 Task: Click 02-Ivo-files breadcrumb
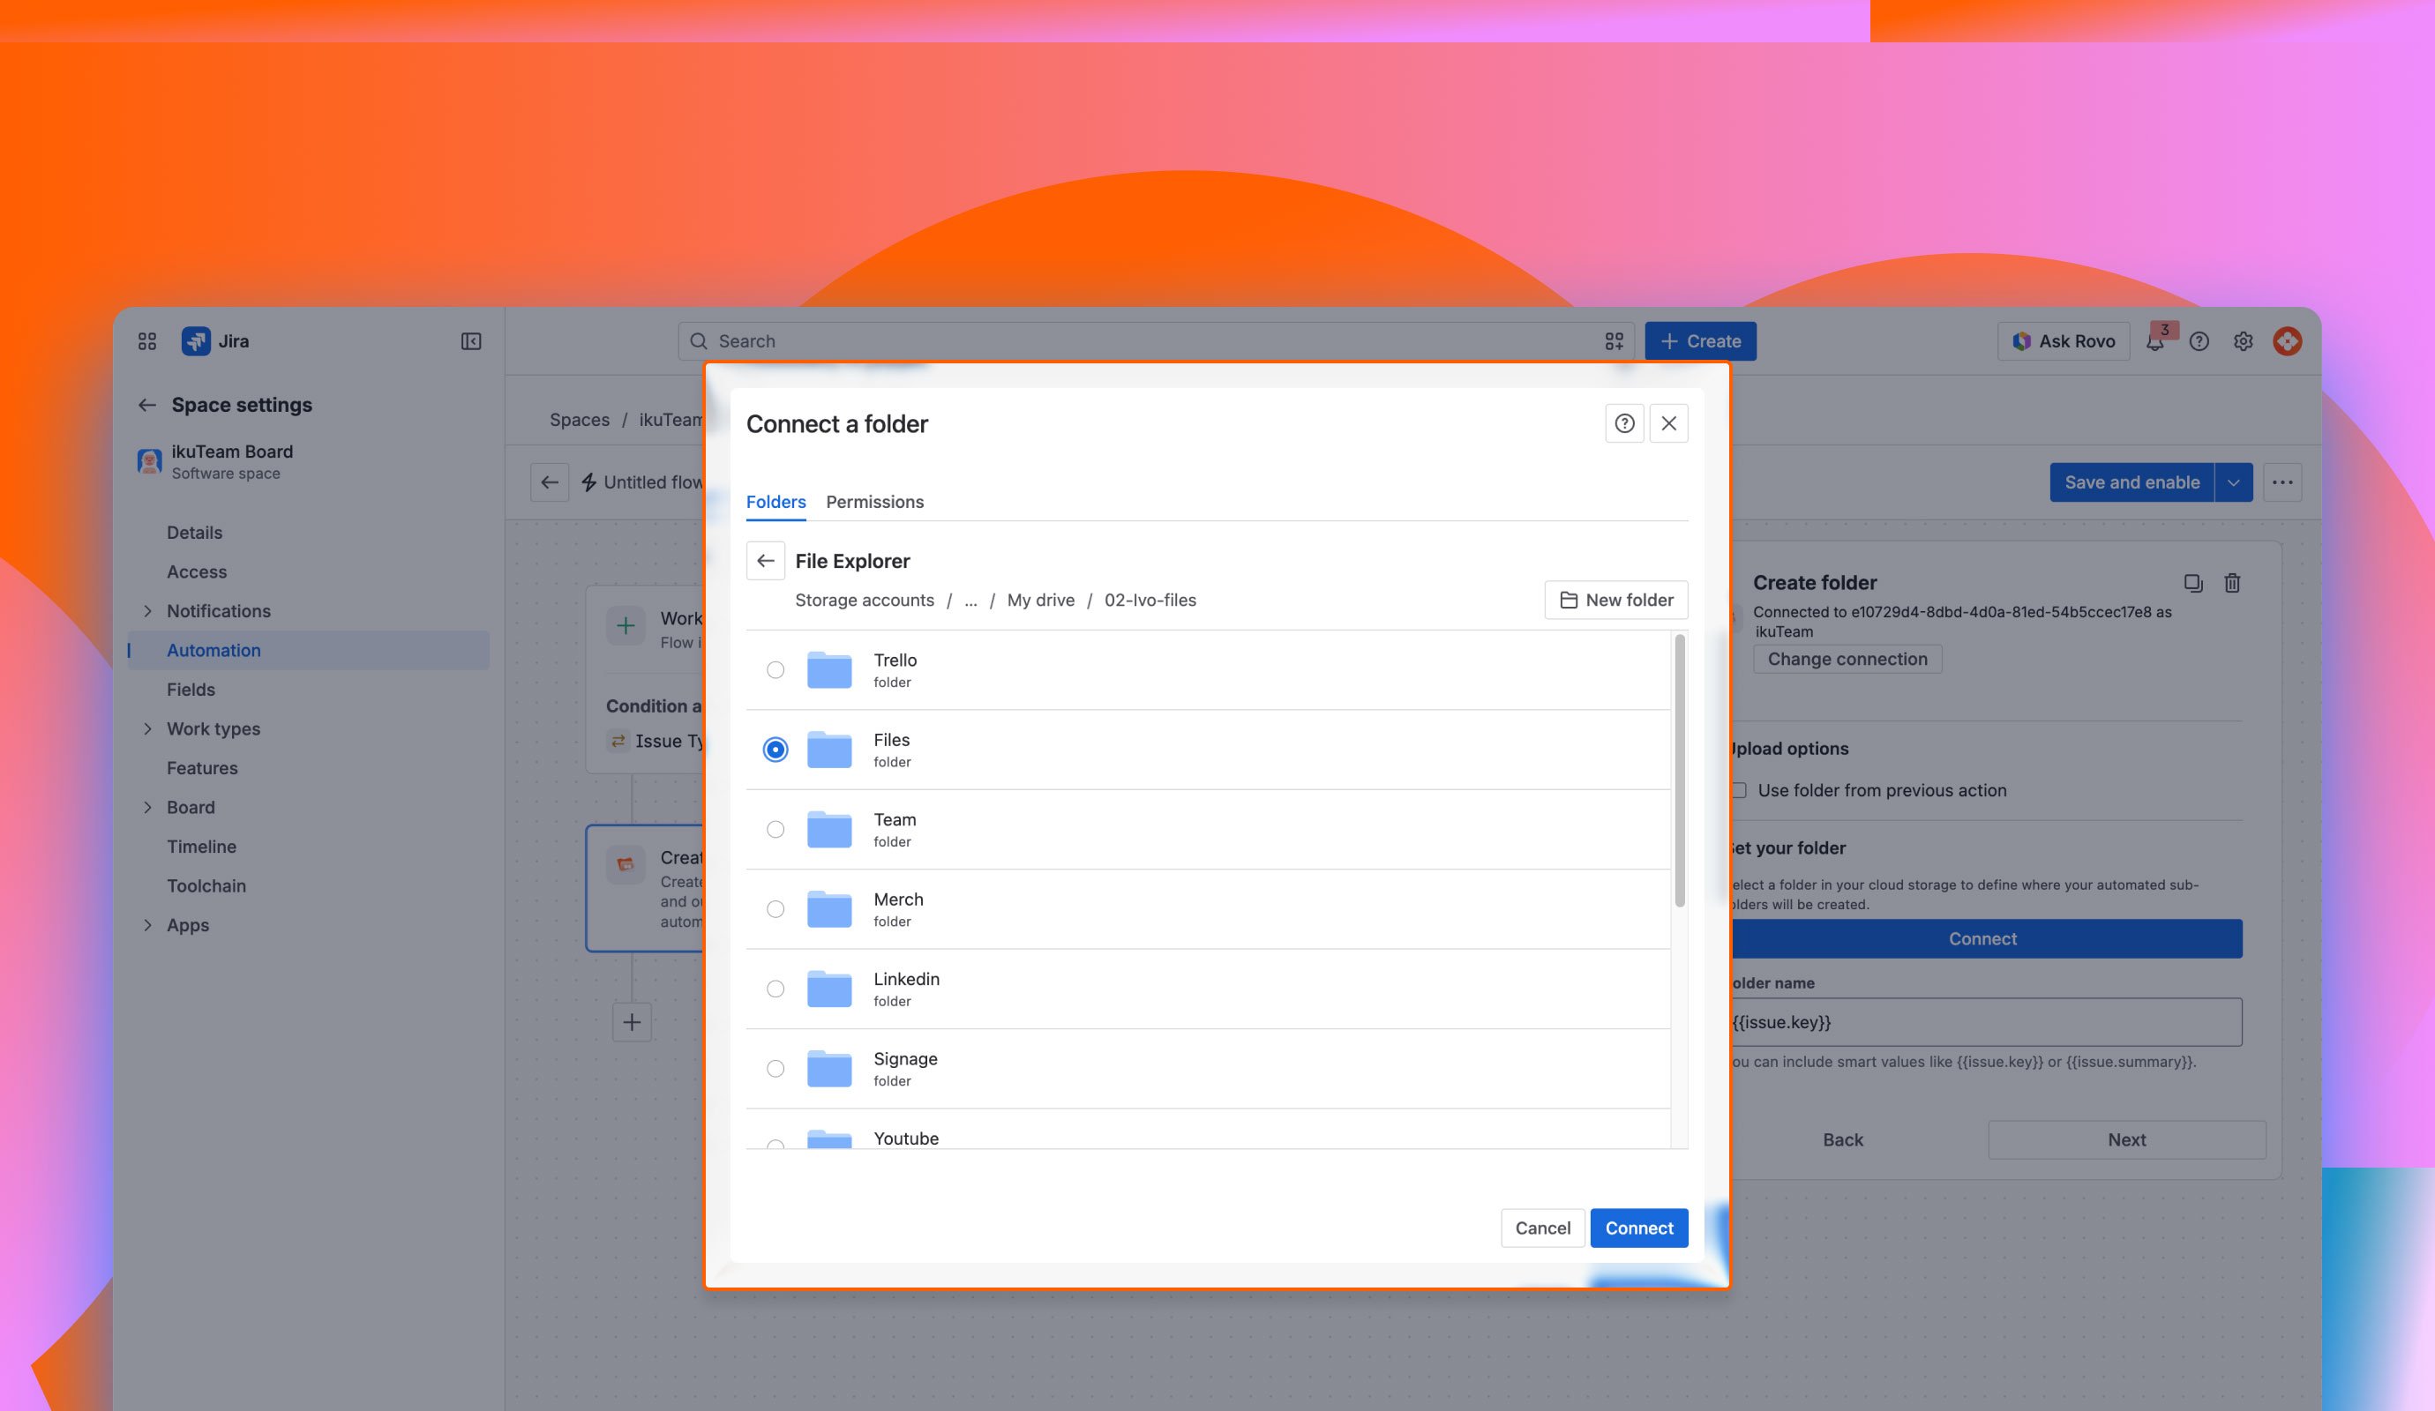tap(1150, 600)
